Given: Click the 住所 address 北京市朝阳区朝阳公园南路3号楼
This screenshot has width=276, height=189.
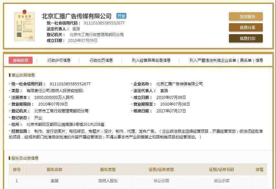Looking at the screenshot, I should [65, 125].
